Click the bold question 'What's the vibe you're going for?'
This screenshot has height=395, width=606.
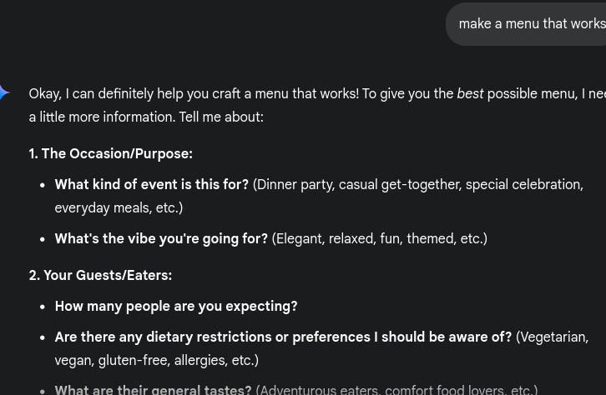[x=161, y=238]
